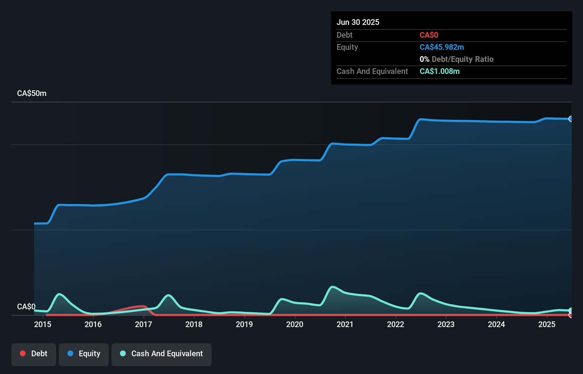The image size is (583, 374).
Task: Click the 2017 x-axis label
Action: (143, 324)
